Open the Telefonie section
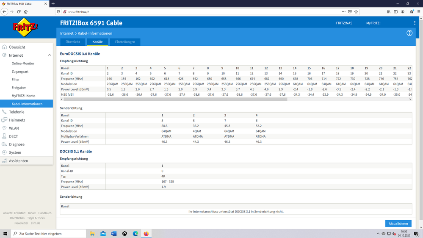Viewport: 423px width, 238px height. tap(17, 112)
